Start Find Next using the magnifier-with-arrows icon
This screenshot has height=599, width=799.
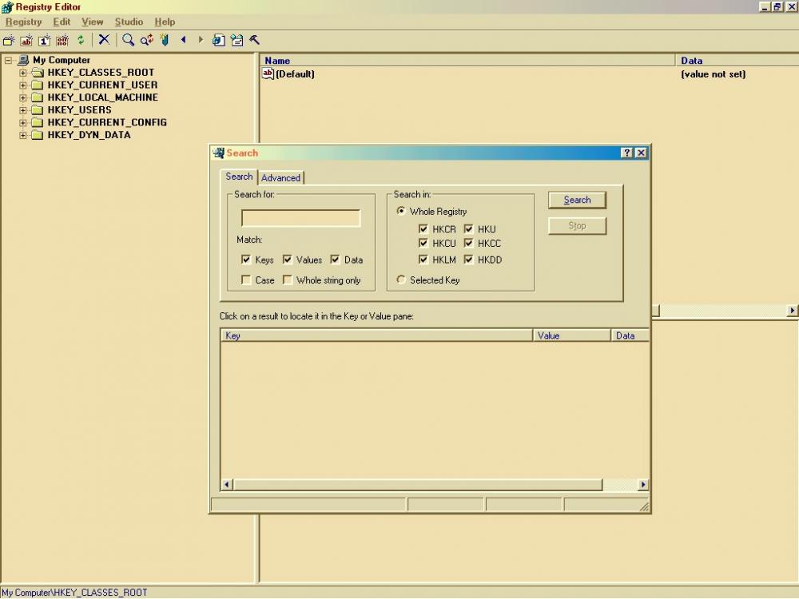click(147, 40)
